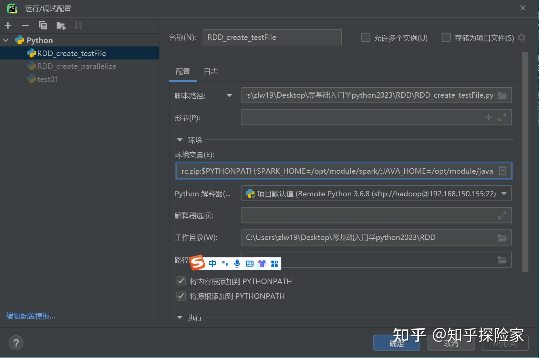Image resolution: width=539 pixels, height=358 pixels.
Task: Copy the RDD_create_testFile configuration
Action: [43, 25]
